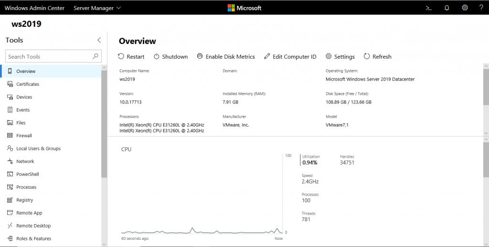Open the PowerShell console icon in header

(x=429, y=8)
